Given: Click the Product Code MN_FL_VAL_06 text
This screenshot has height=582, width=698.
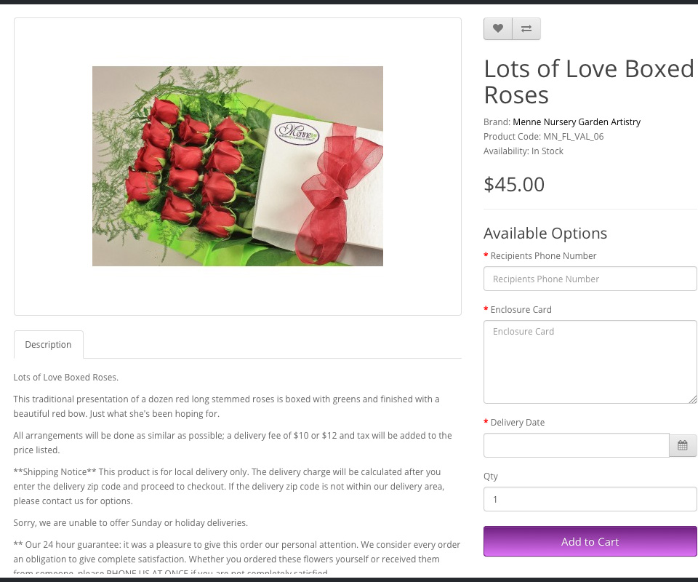Looking at the screenshot, I should click(543, 137).
